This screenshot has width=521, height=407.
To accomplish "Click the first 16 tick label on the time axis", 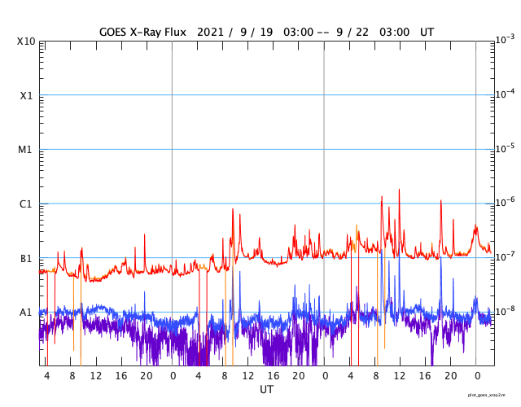I will 121,376.
